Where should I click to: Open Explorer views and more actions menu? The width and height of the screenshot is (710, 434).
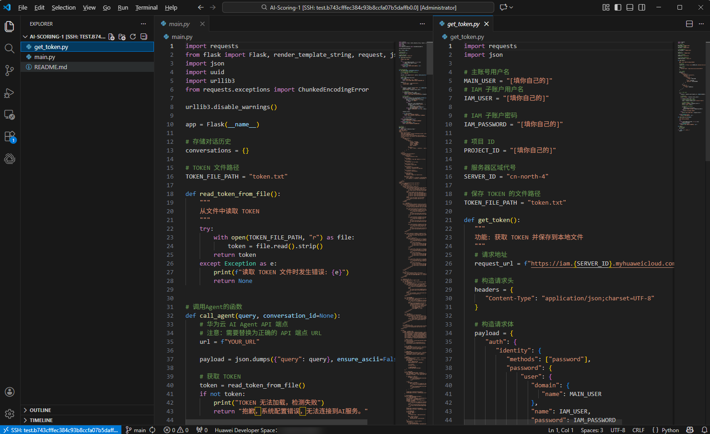click(x=143, y=24)
